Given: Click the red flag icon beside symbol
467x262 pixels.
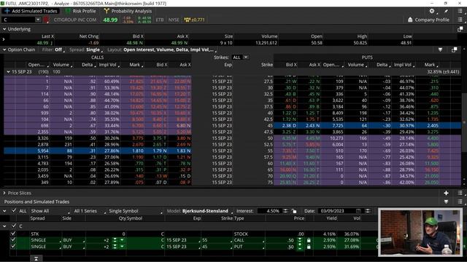Looking at the screenshot, I should [46, 20].
